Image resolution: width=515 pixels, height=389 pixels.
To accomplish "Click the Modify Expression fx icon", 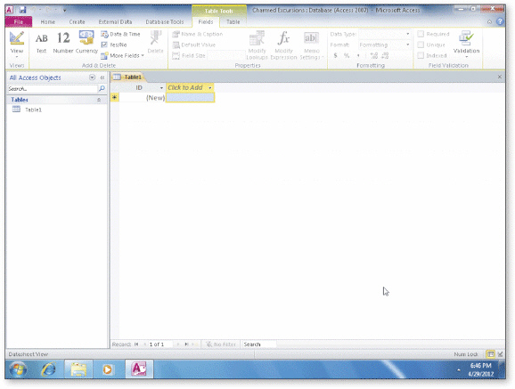I will tap(283, 45).
